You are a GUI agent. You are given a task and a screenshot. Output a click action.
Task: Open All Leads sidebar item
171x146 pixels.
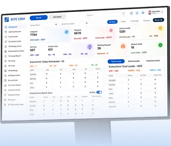point(12,61)
